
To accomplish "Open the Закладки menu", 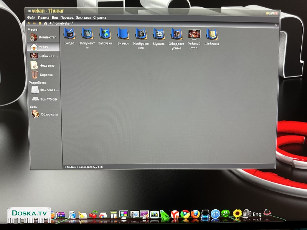I will (83, 18).
